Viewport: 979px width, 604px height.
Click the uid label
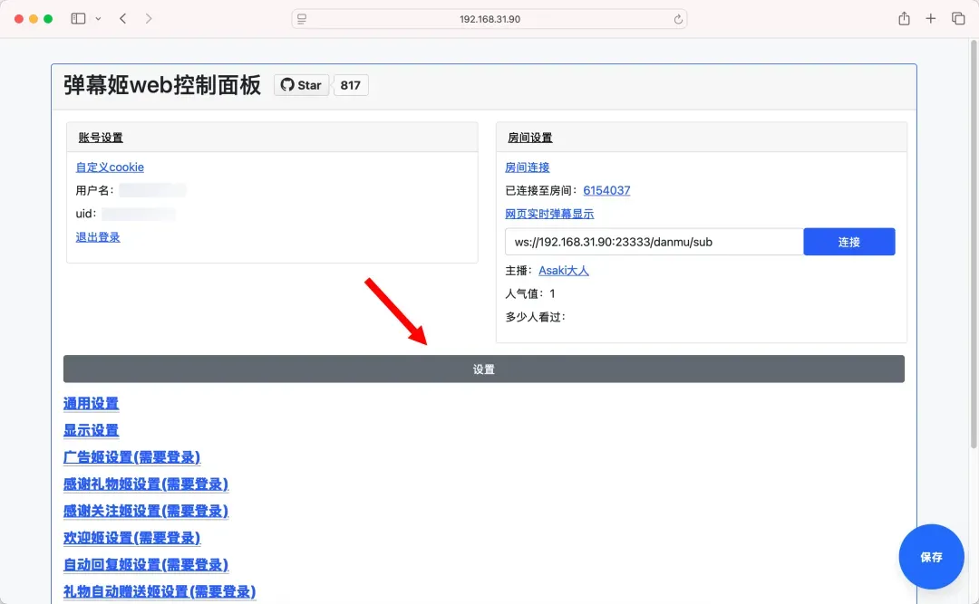[x=85, y=214]
